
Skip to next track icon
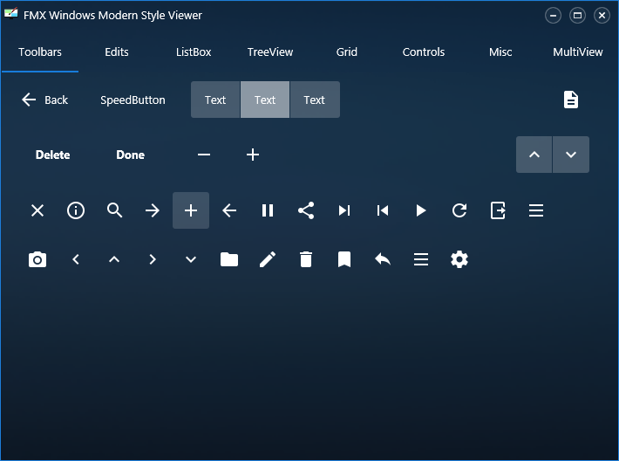[344, 210]
